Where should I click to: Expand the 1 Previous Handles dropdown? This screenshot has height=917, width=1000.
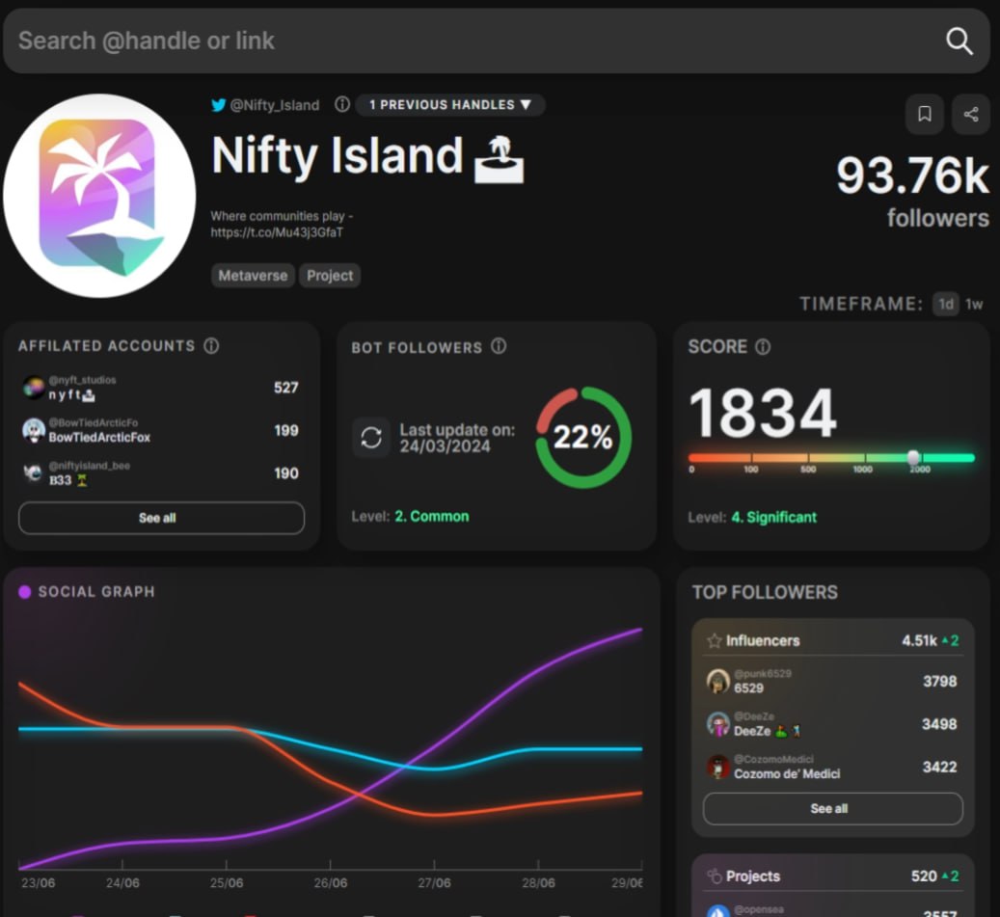point(450,104)
